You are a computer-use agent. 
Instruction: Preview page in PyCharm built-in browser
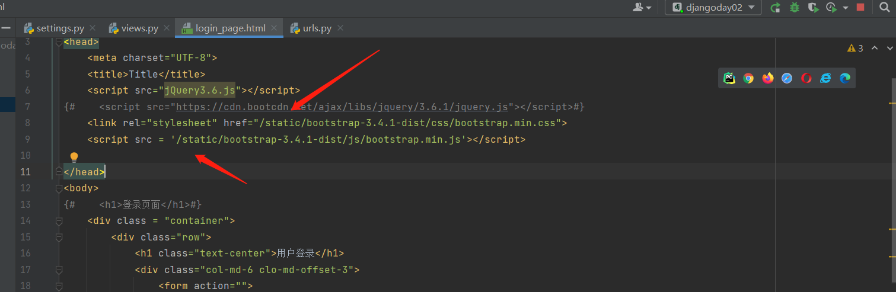(x=729, y=78)
